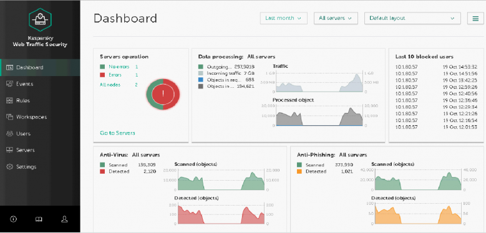The width and height of the screenshot is (486, 233).
Task: Open the hamburger menu button
Action: pos(475,18)
